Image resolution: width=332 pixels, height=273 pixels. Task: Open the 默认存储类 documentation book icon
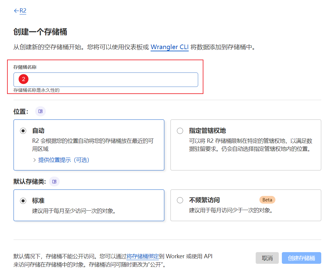(54, 181)
